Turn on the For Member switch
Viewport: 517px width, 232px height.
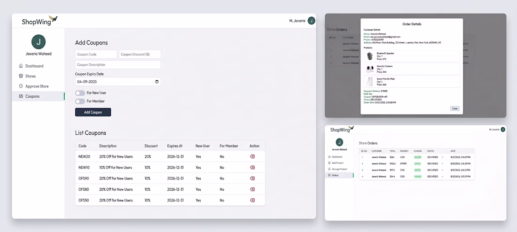tap(80, 101)
